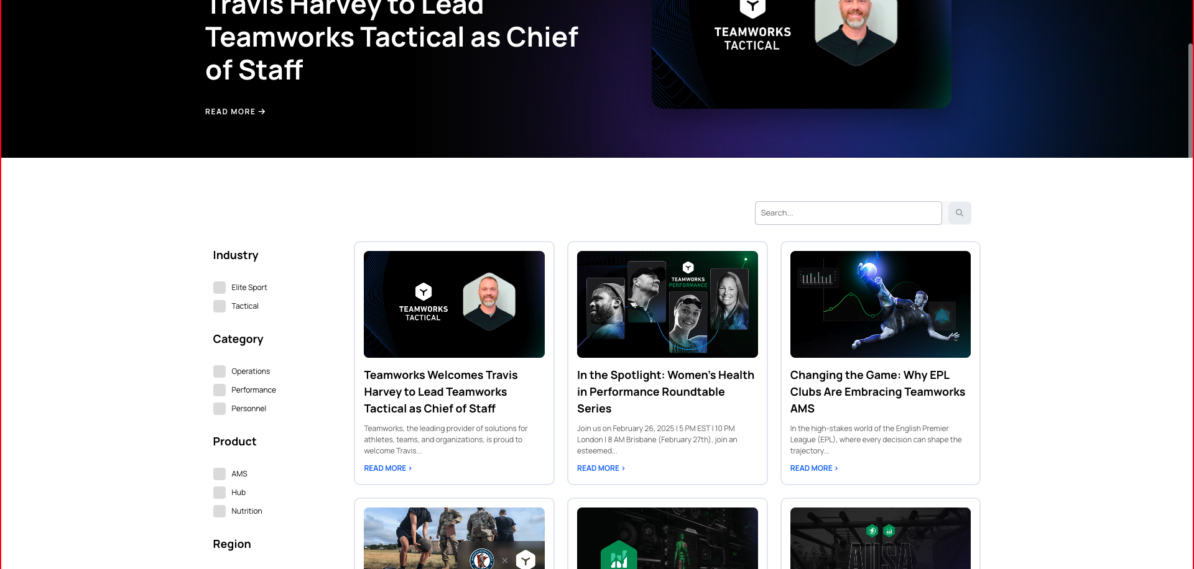1194x569 pixels.
Task: Open Women's Health Roundtable card image
Action: 667,304
